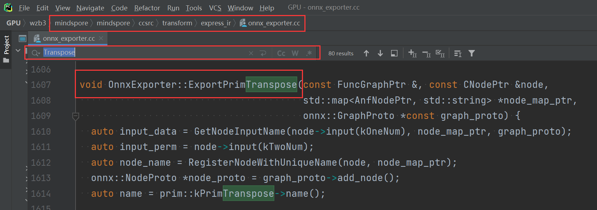Screen dimensions: 597x210
Task: Click line number 1612 in gutter
Action: coord(41,162)
